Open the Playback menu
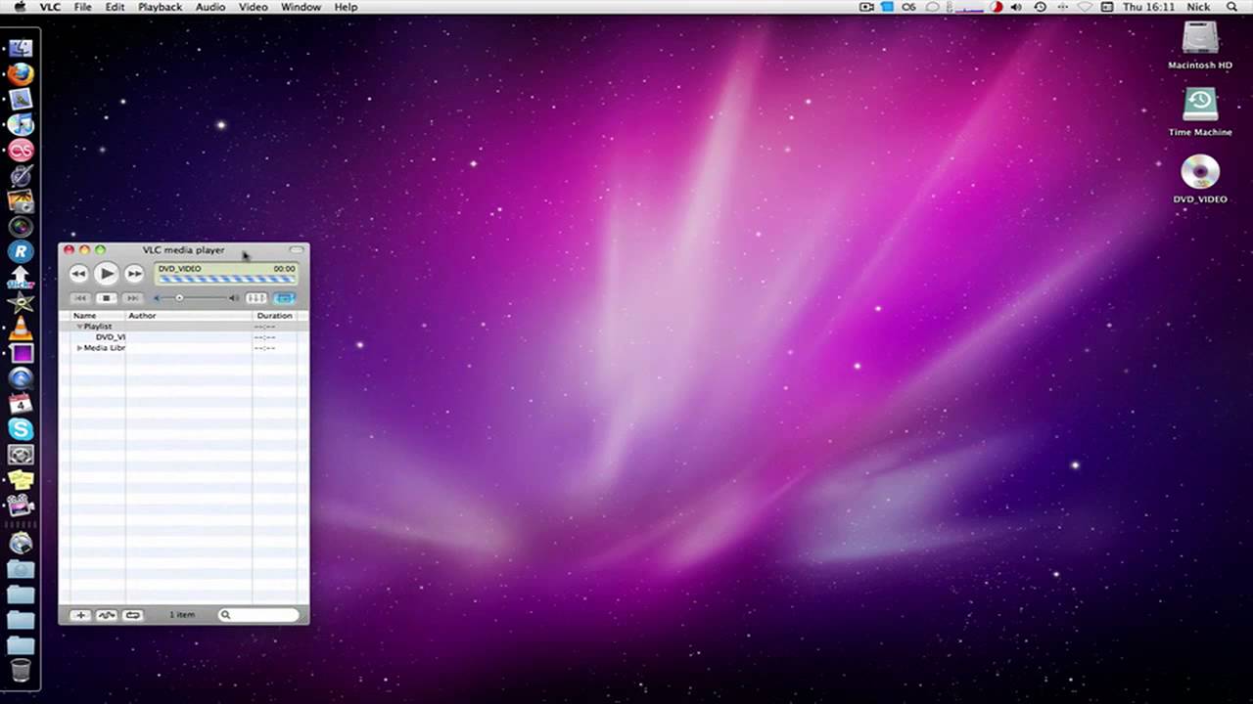Screen dimensions: 1253x704 [160, 7]
